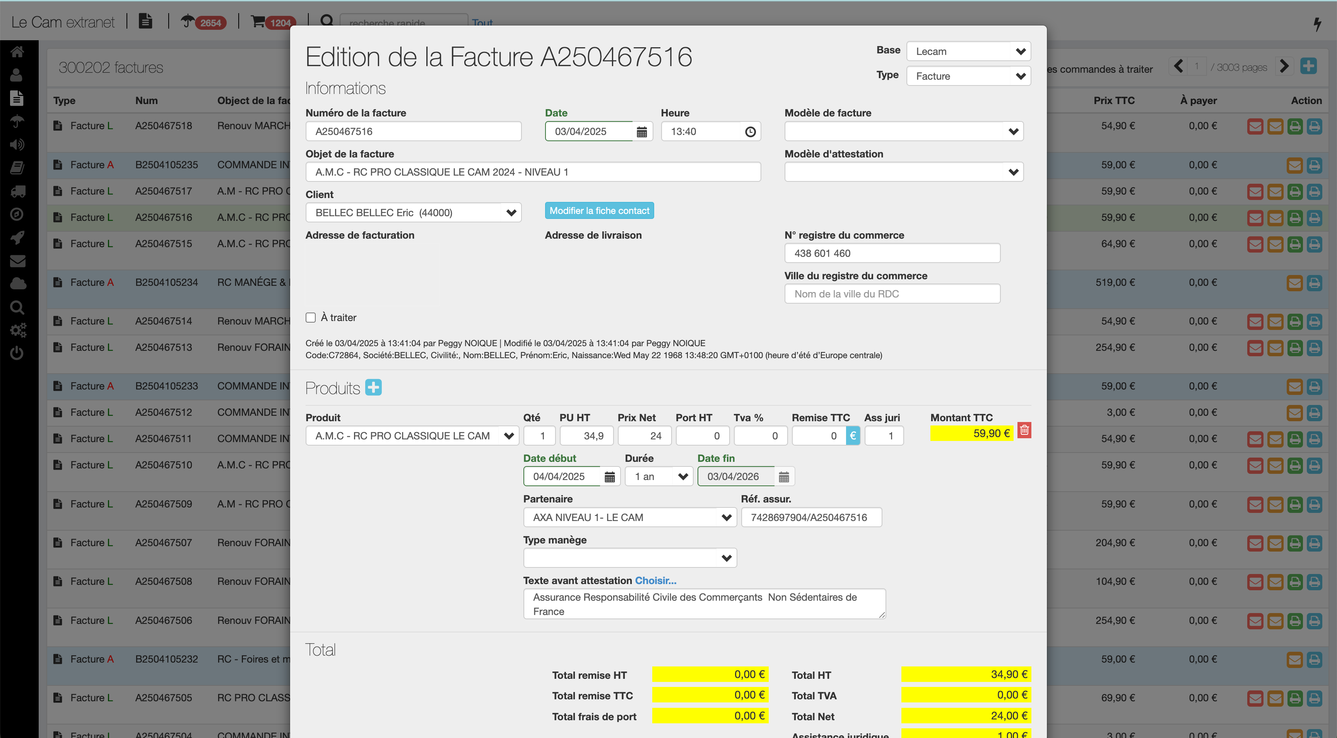Expand Partenaire dropdown AXA NIVEAU 1- LE CAM

click(x=629, y=518)
